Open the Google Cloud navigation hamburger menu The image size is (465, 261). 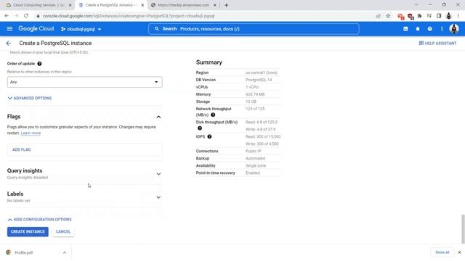pyautogui.click(x=9, y=29)
